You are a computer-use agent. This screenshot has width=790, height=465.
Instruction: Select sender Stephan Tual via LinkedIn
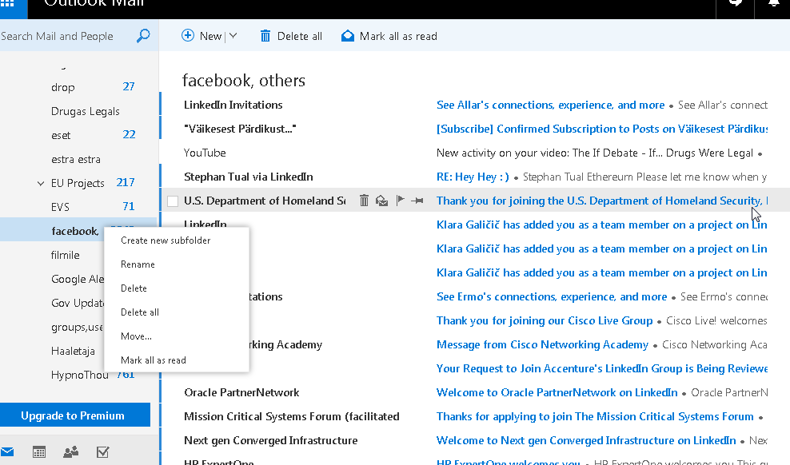249,177
